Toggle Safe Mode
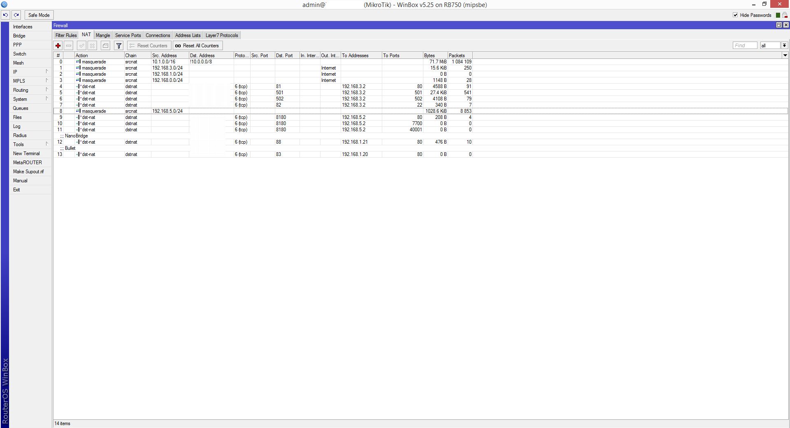Image resolution: width=790 pixels, height=428 pixels. coord(39,15)
